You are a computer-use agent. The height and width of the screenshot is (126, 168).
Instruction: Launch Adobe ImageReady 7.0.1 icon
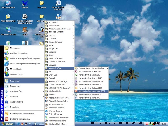click(x=46, y=98)
